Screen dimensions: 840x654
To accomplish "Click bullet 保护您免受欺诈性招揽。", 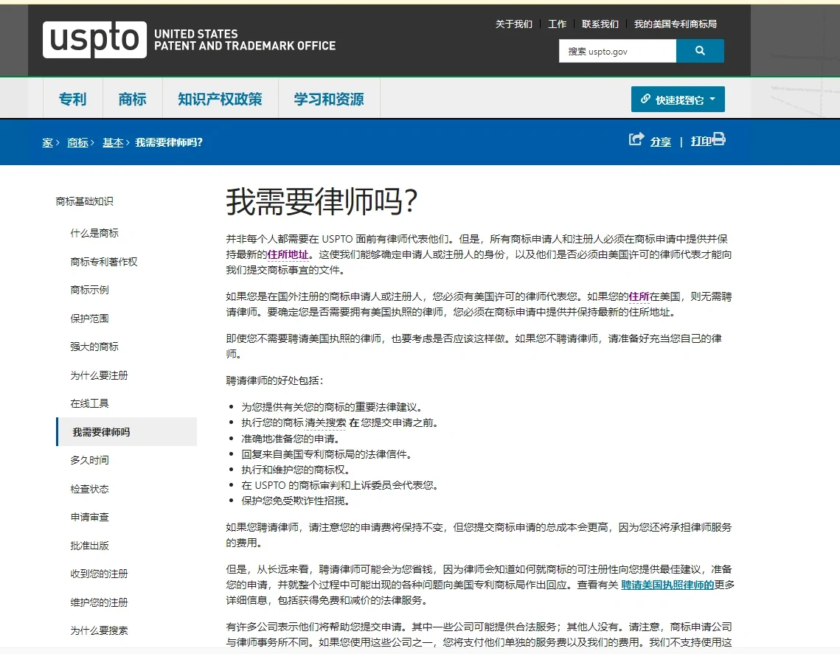I will pyautogui.click(x=296, y=501).
